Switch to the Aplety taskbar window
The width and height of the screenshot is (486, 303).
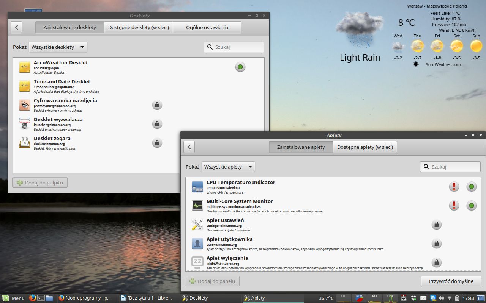(x=273, y=298)
